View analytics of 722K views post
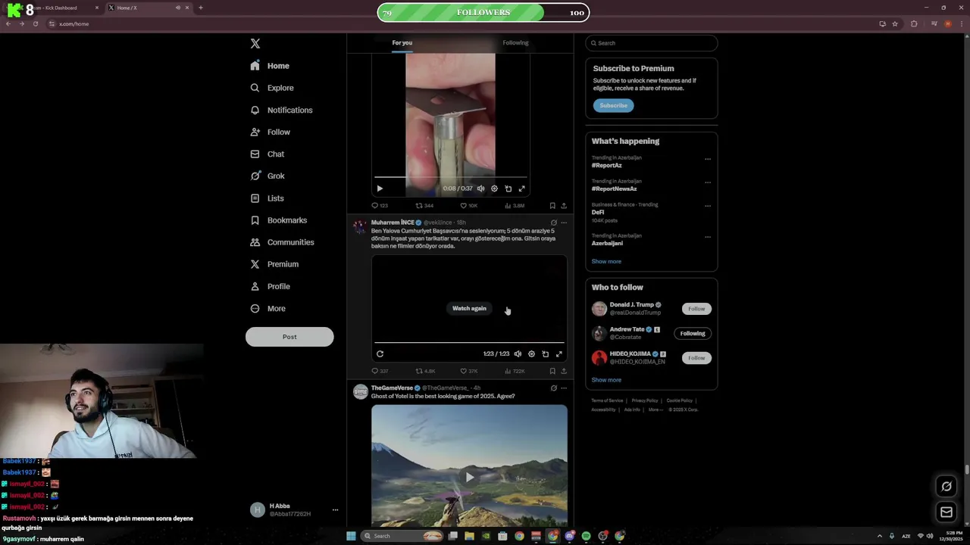The height and width of the screenshot is (545, 970). [514, 371]
